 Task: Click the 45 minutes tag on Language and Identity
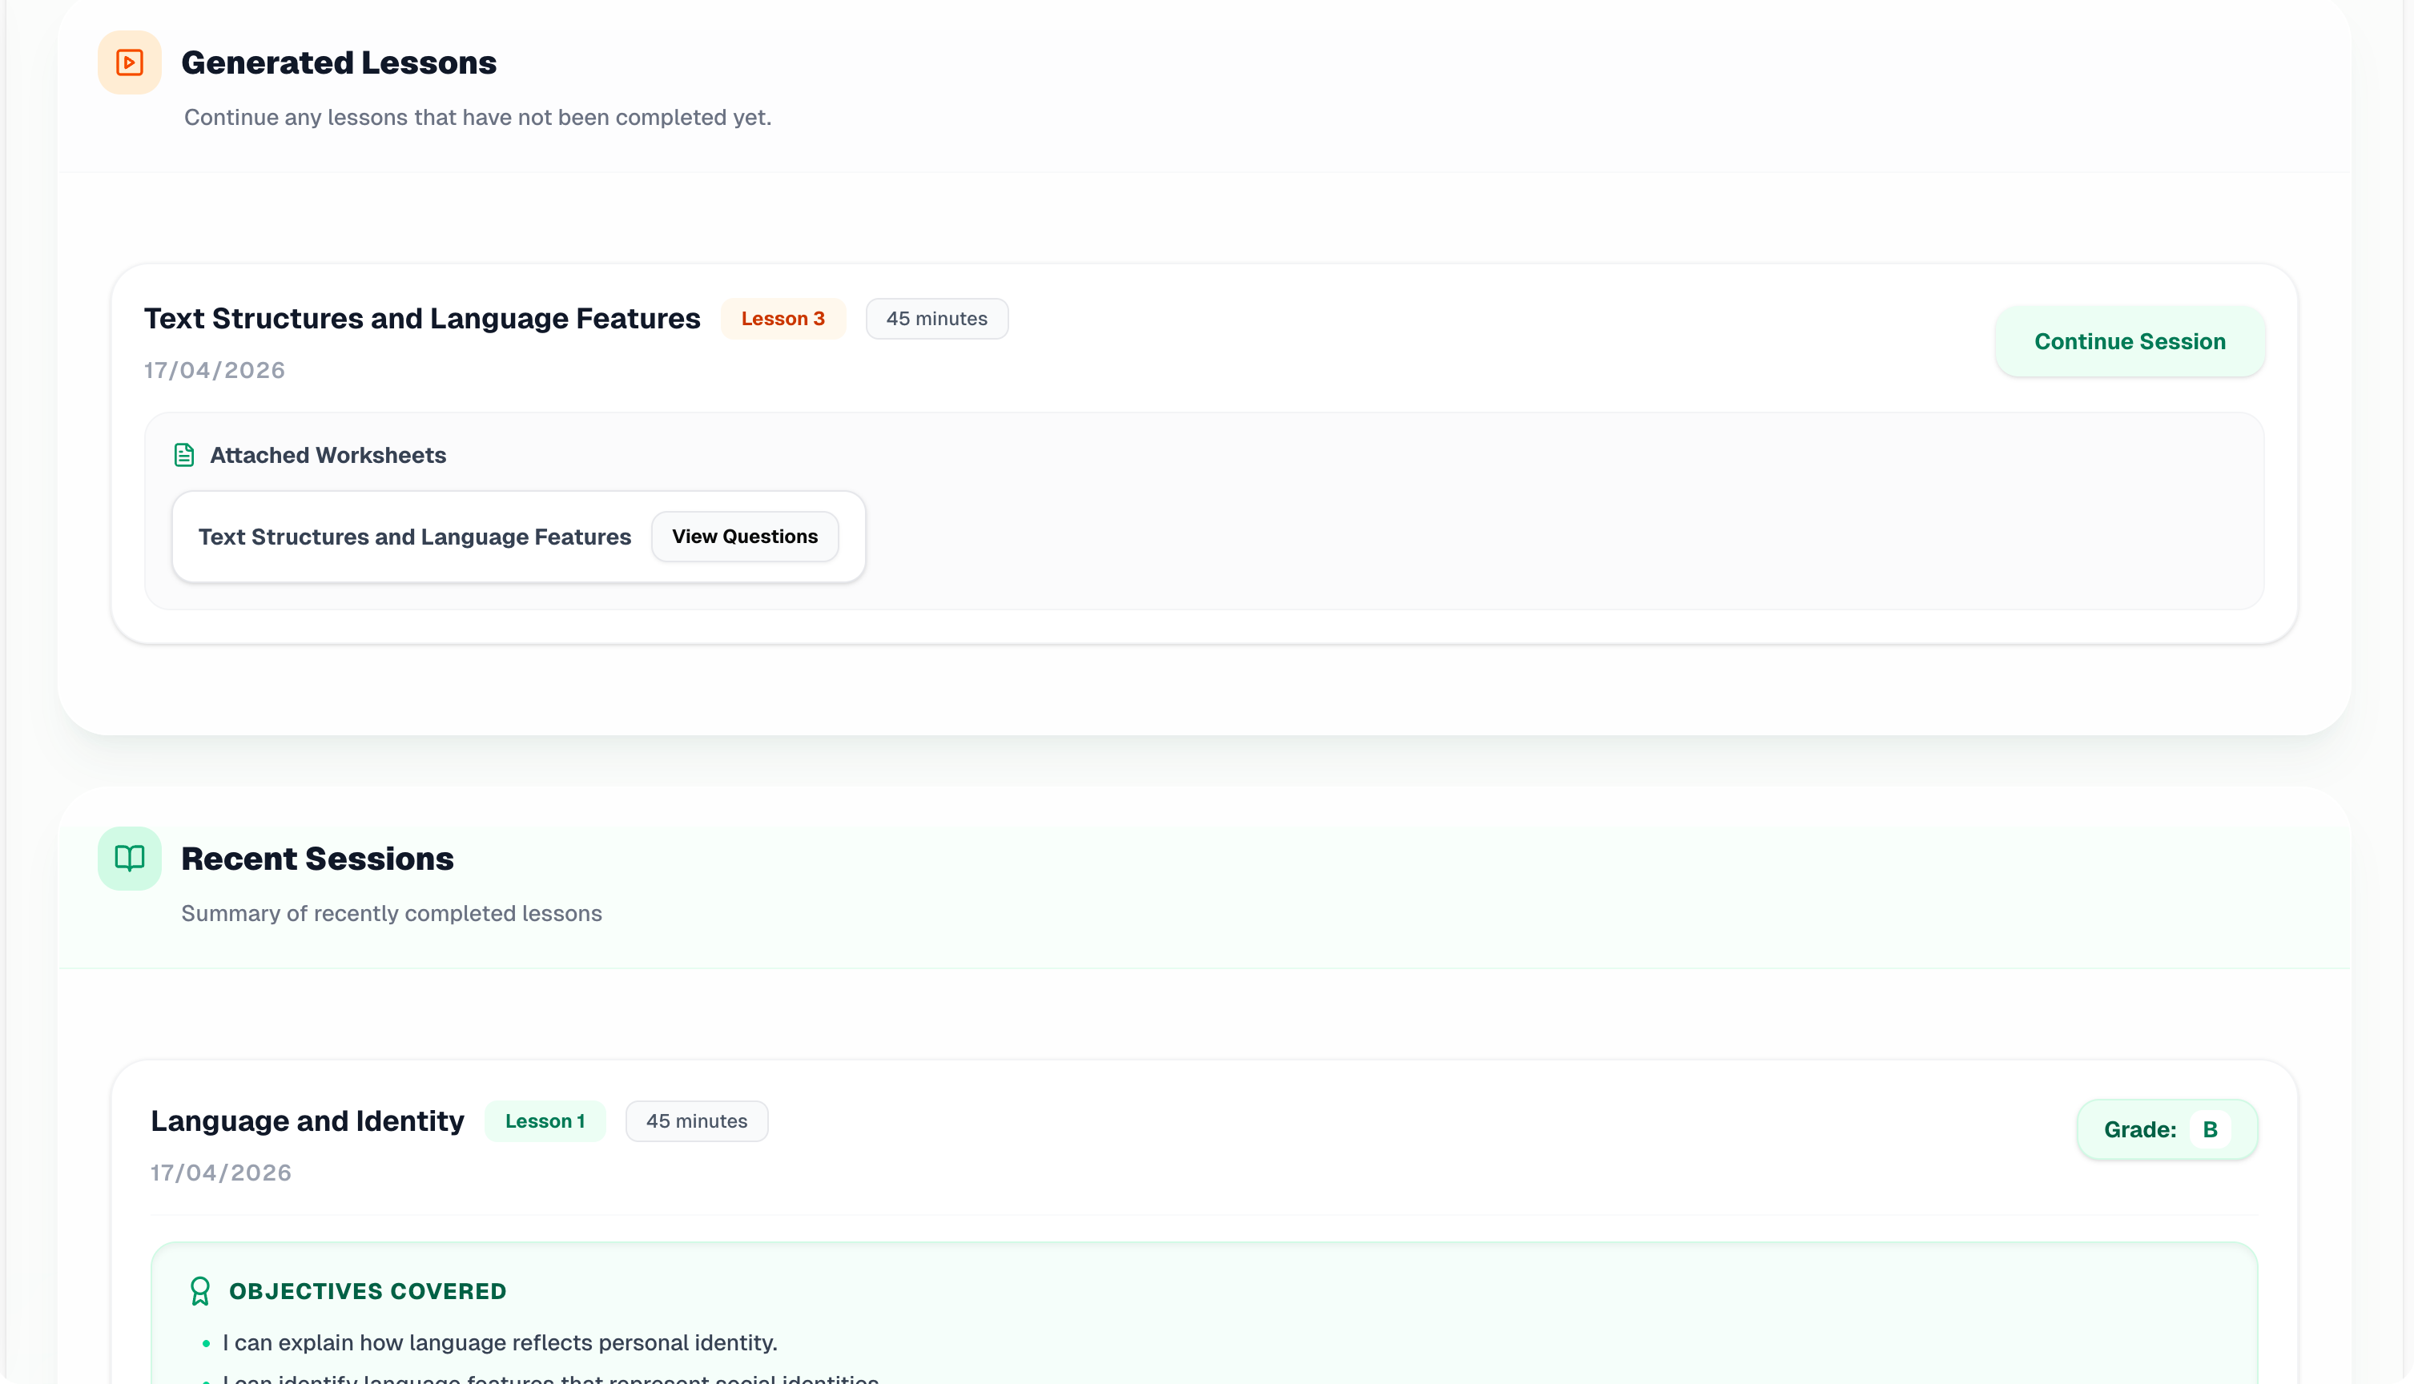pos(696,1120)
